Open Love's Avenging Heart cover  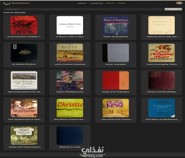[162, 53]
